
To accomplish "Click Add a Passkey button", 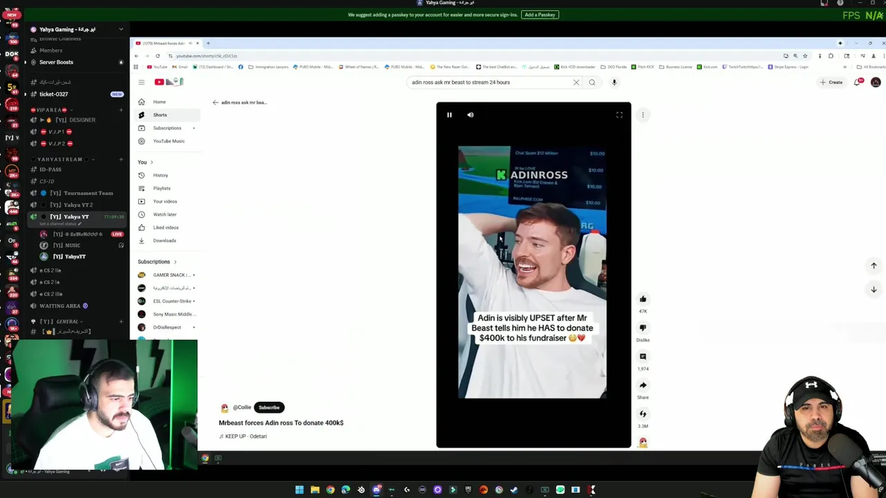I will tap(540, 15).
